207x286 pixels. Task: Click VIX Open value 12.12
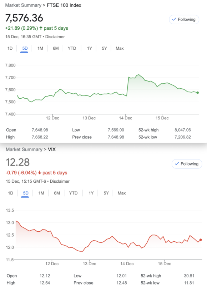[x=45, y=276]
